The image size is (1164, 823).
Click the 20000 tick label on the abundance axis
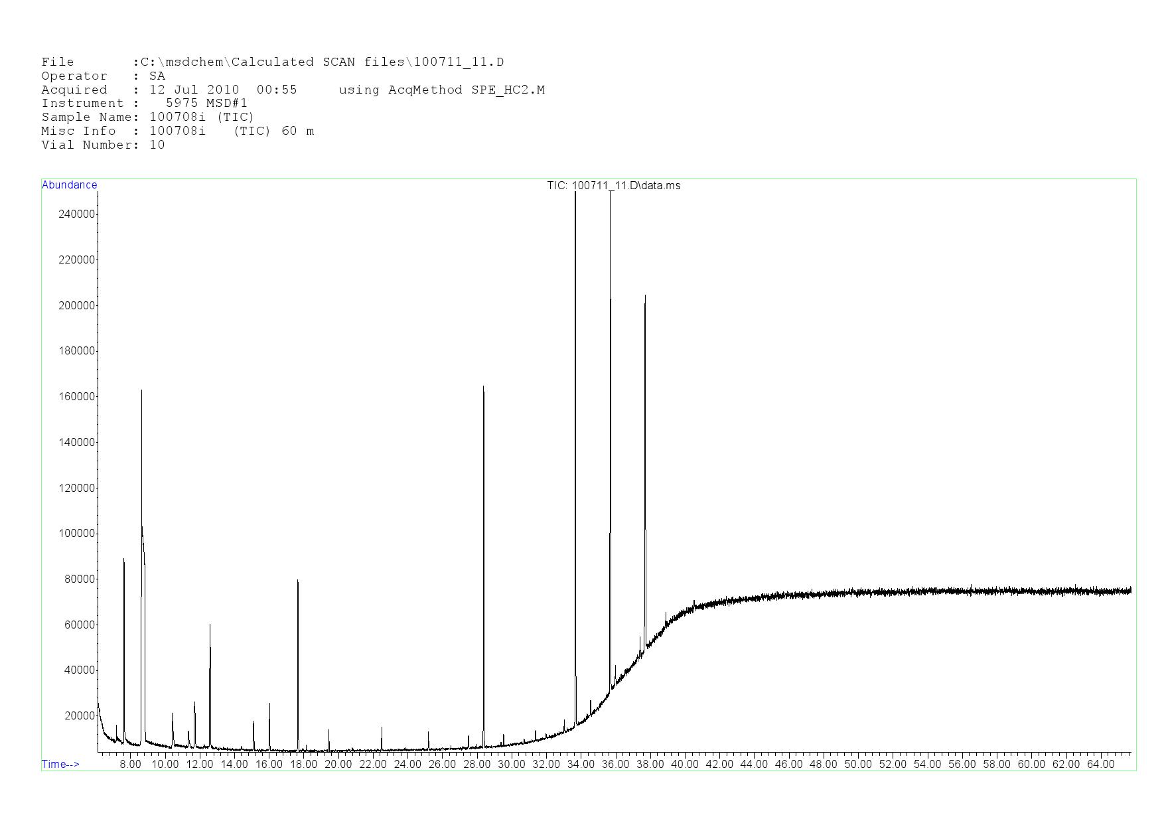(80, 715)
